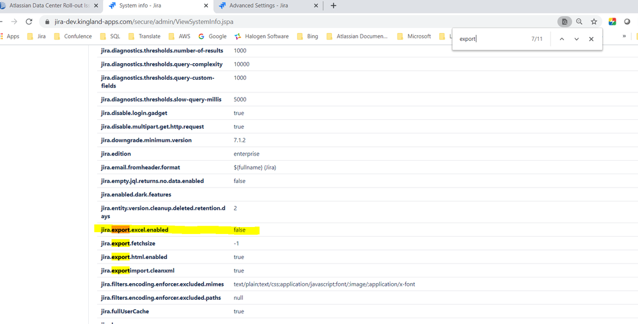This screenshot has width=638, height=324.
Task: Click the 'false' value of jira.export.excel.enabled
Action: pyautogui.click(x=240, y=230)
